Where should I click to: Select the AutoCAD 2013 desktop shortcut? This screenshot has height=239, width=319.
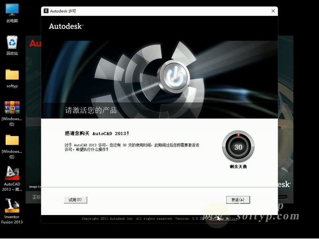(12, 178)
